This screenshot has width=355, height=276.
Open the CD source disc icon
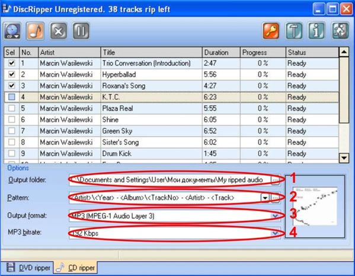click(x=12, y=31)
